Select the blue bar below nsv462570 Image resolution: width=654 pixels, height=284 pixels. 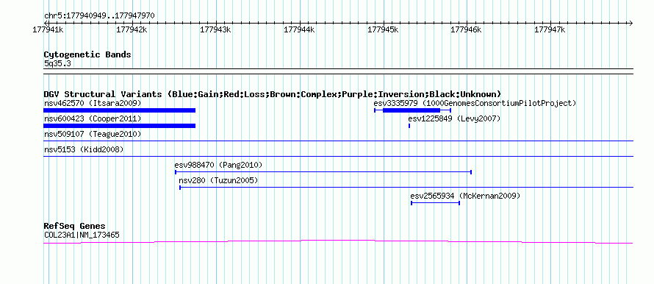point(119,110)
